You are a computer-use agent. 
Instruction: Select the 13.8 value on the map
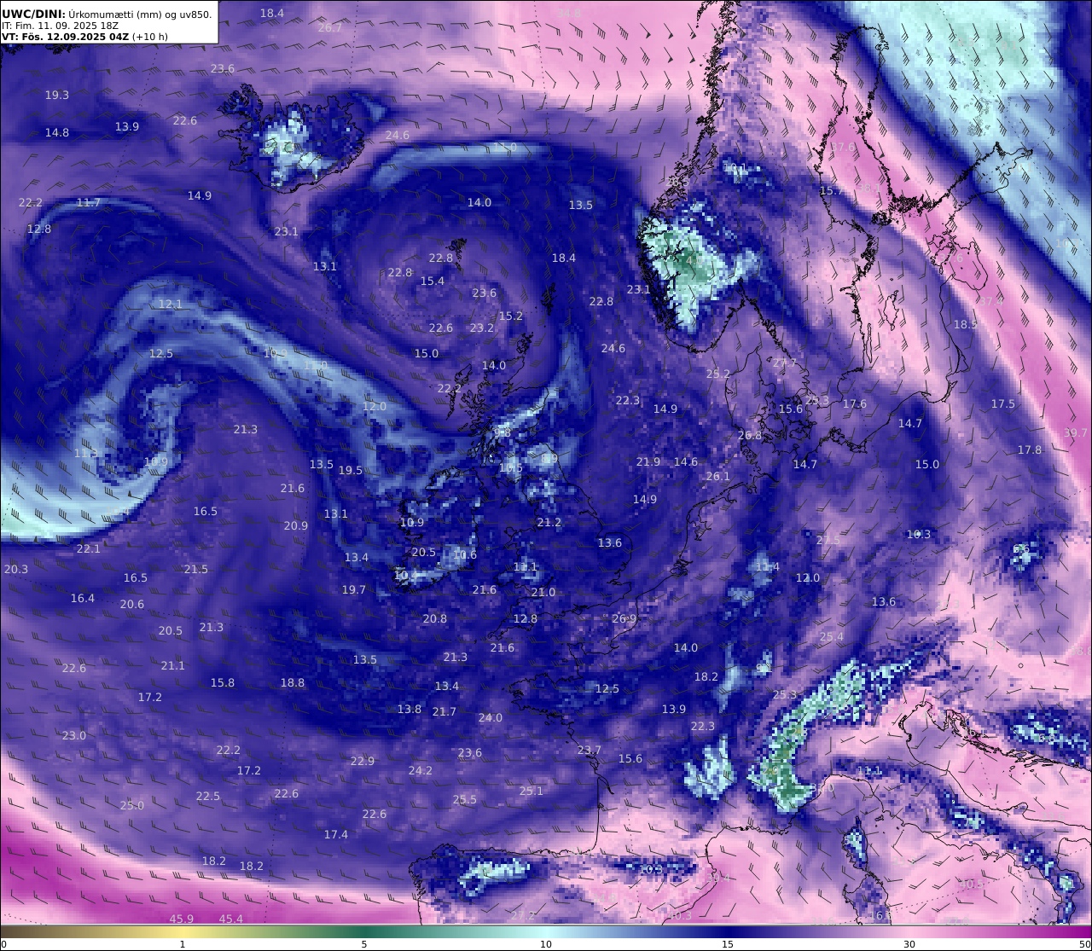[409, 710]
